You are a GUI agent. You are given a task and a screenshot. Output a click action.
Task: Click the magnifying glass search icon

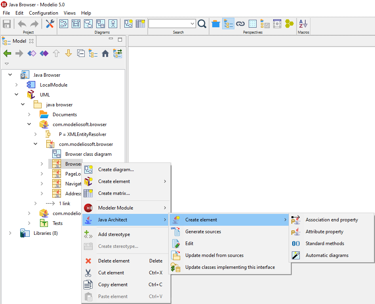click(x=202, y=24)
